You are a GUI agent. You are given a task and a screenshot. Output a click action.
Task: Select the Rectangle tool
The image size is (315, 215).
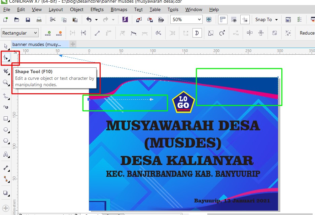point(5,118)
